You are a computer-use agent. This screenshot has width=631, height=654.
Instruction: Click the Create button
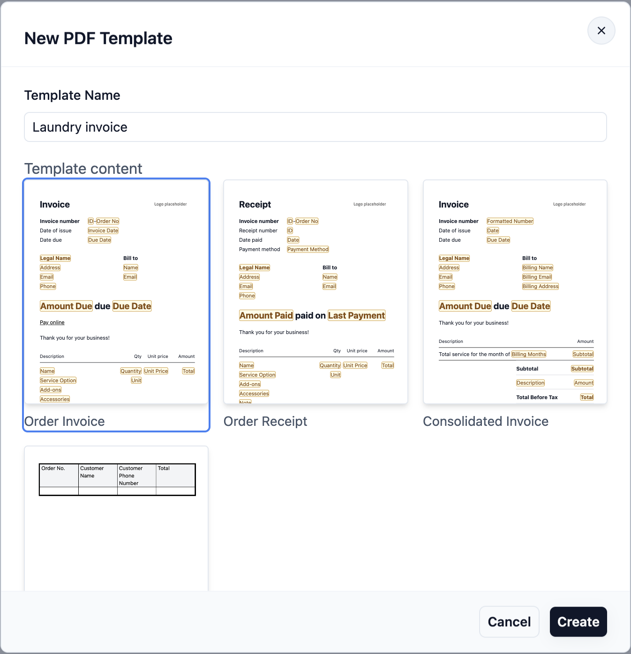pyautogui.click(x=578, y=622)
